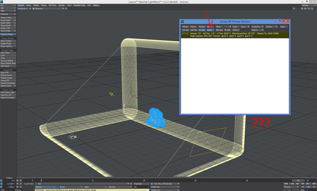The width and height of the screenshot is (317, 191).
Task: Click Open IPR in sidebar
Action: 8,73
